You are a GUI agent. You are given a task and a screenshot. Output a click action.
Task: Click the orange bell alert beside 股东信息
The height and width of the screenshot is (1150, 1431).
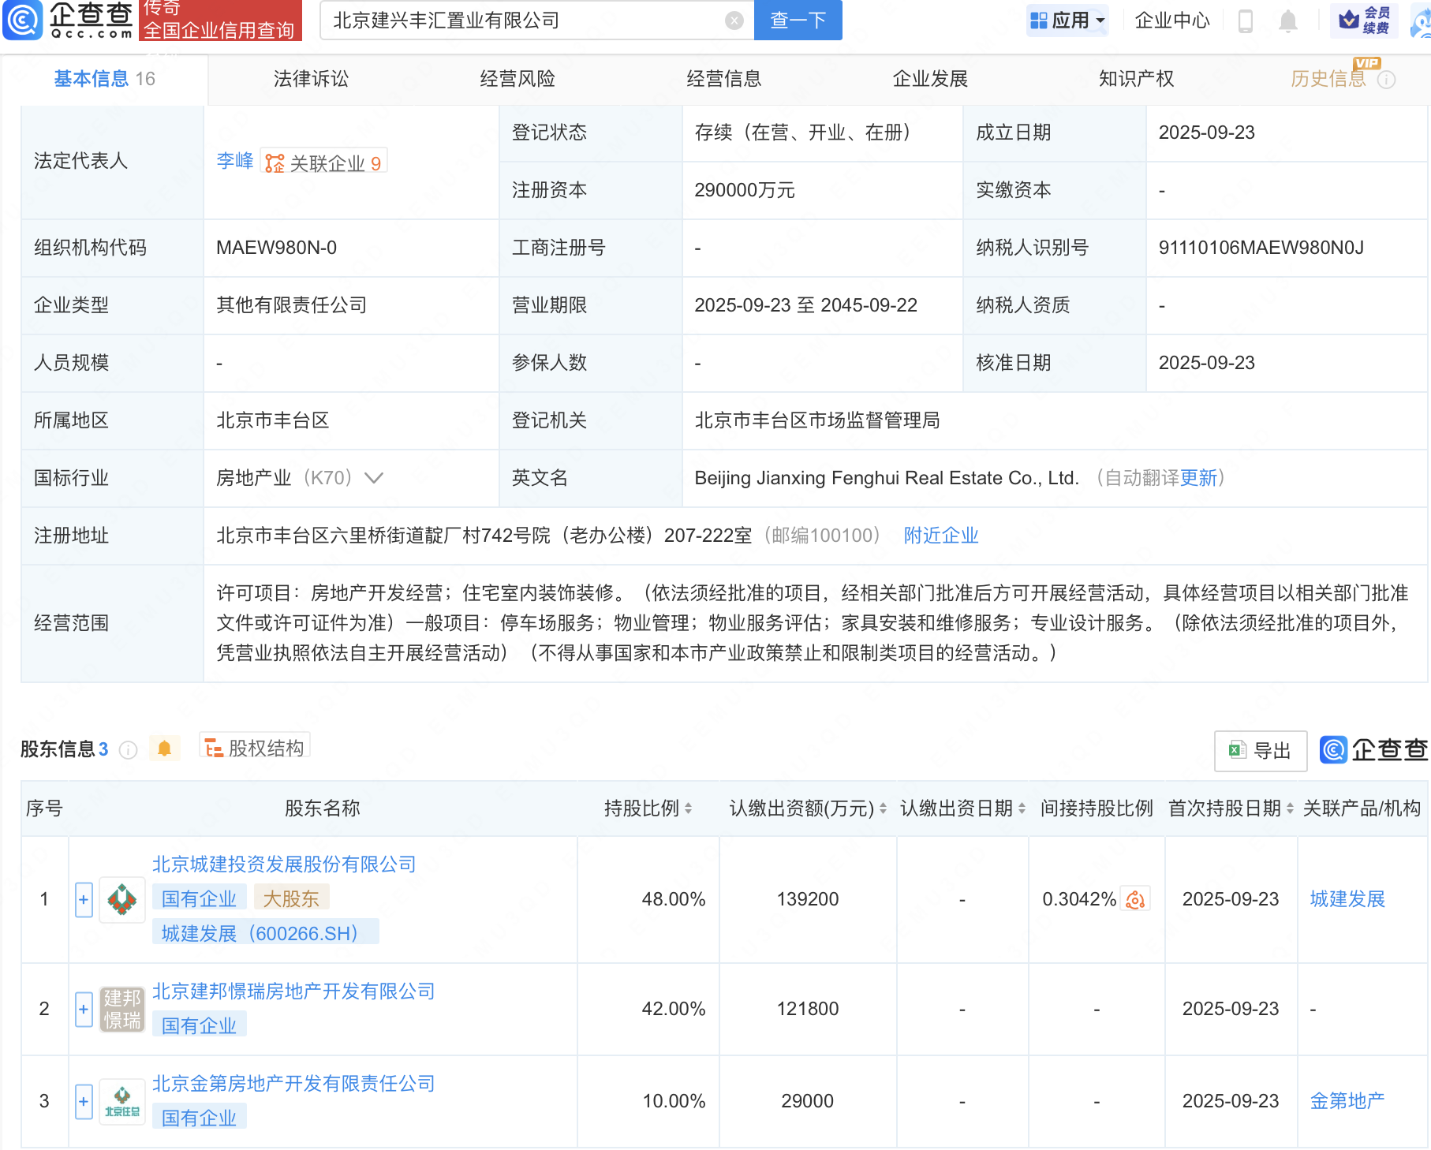point(164,749)
